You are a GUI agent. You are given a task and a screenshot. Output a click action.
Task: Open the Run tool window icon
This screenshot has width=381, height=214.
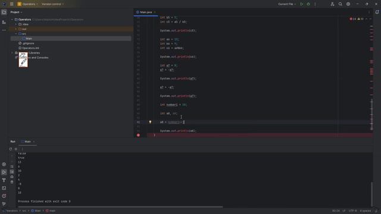4,172
